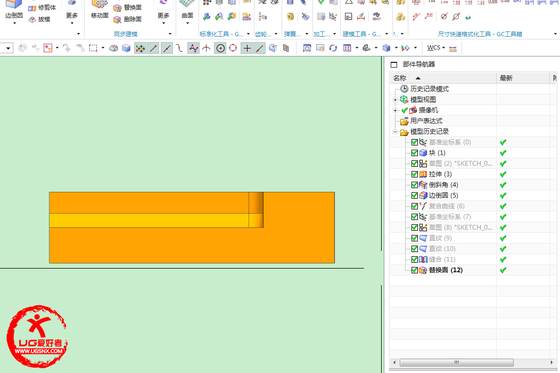
Task: Click the view orientation trimetric icon
Action: (x=366, y=48)
